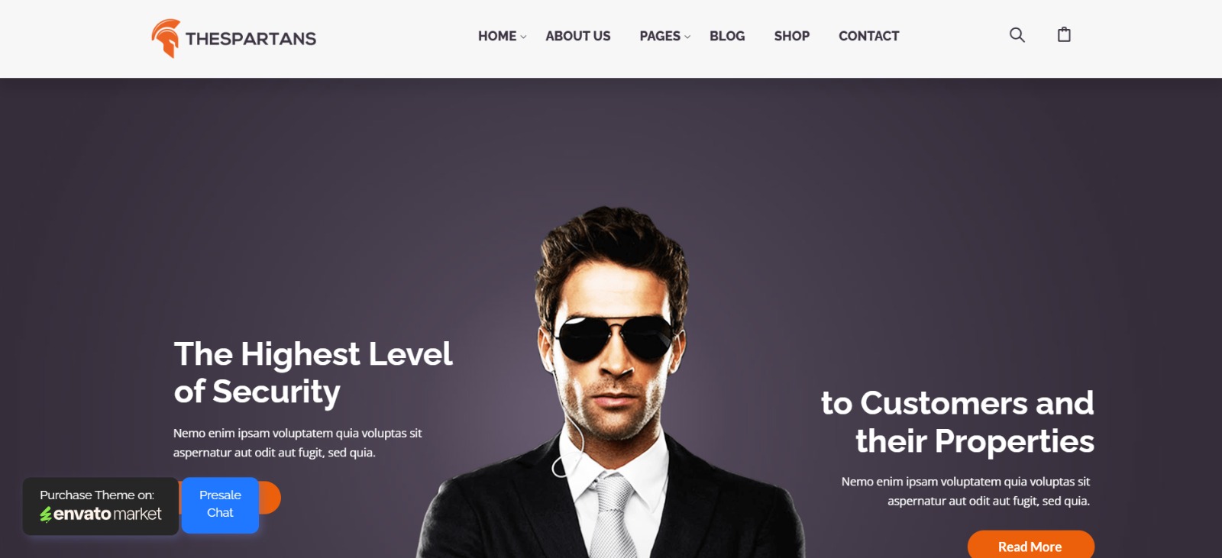Open the shopping bag cart icon
Viewport: 1222px width, 558px height.
coord(1064,34)
